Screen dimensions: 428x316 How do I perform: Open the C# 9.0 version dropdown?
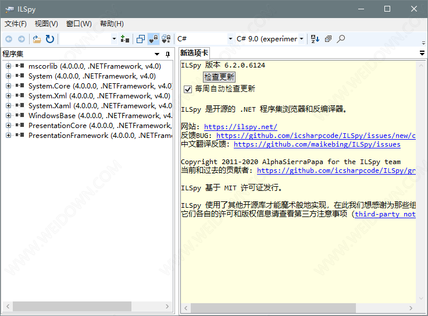click(301, 39)
